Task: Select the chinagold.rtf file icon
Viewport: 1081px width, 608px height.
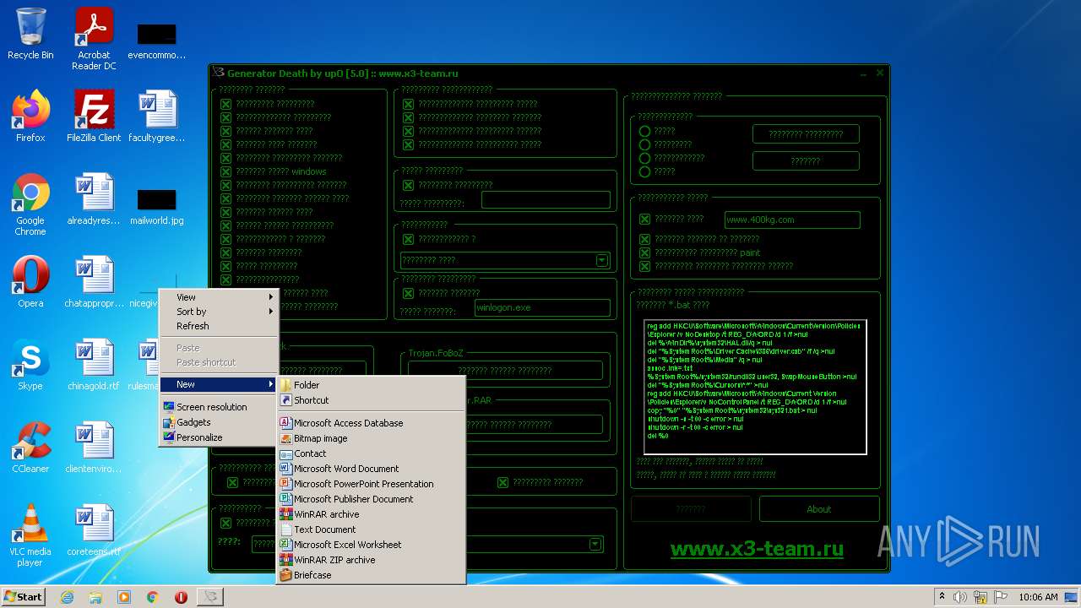Action: [x=94, y=365]
